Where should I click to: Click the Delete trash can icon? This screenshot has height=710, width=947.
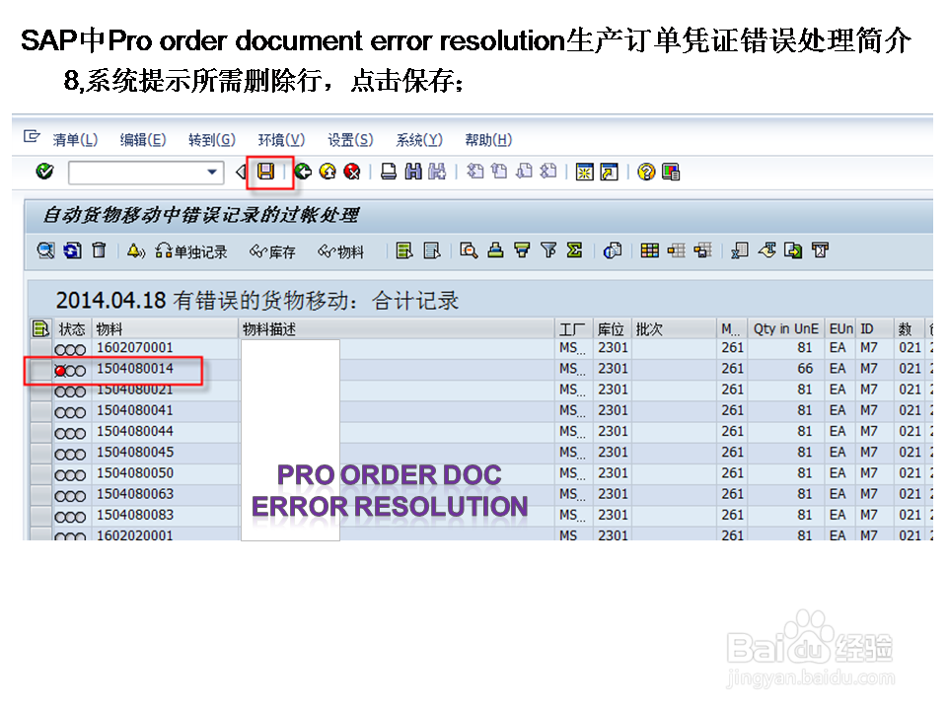pyautogui.click(x=99, y=250)
